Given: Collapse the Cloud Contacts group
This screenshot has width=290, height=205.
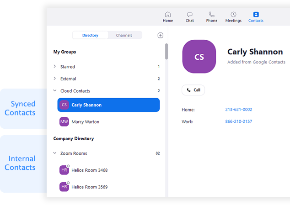Looking at the screenshot, I should [55, 91].
